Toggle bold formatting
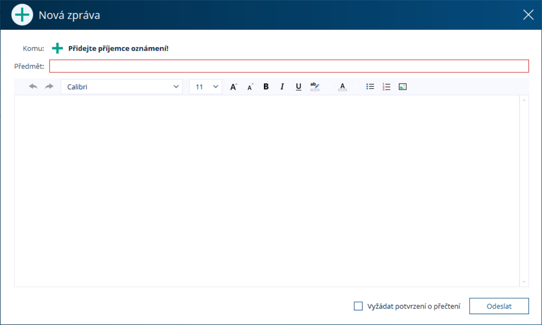 pyautogui.click(x=266, y=87)
